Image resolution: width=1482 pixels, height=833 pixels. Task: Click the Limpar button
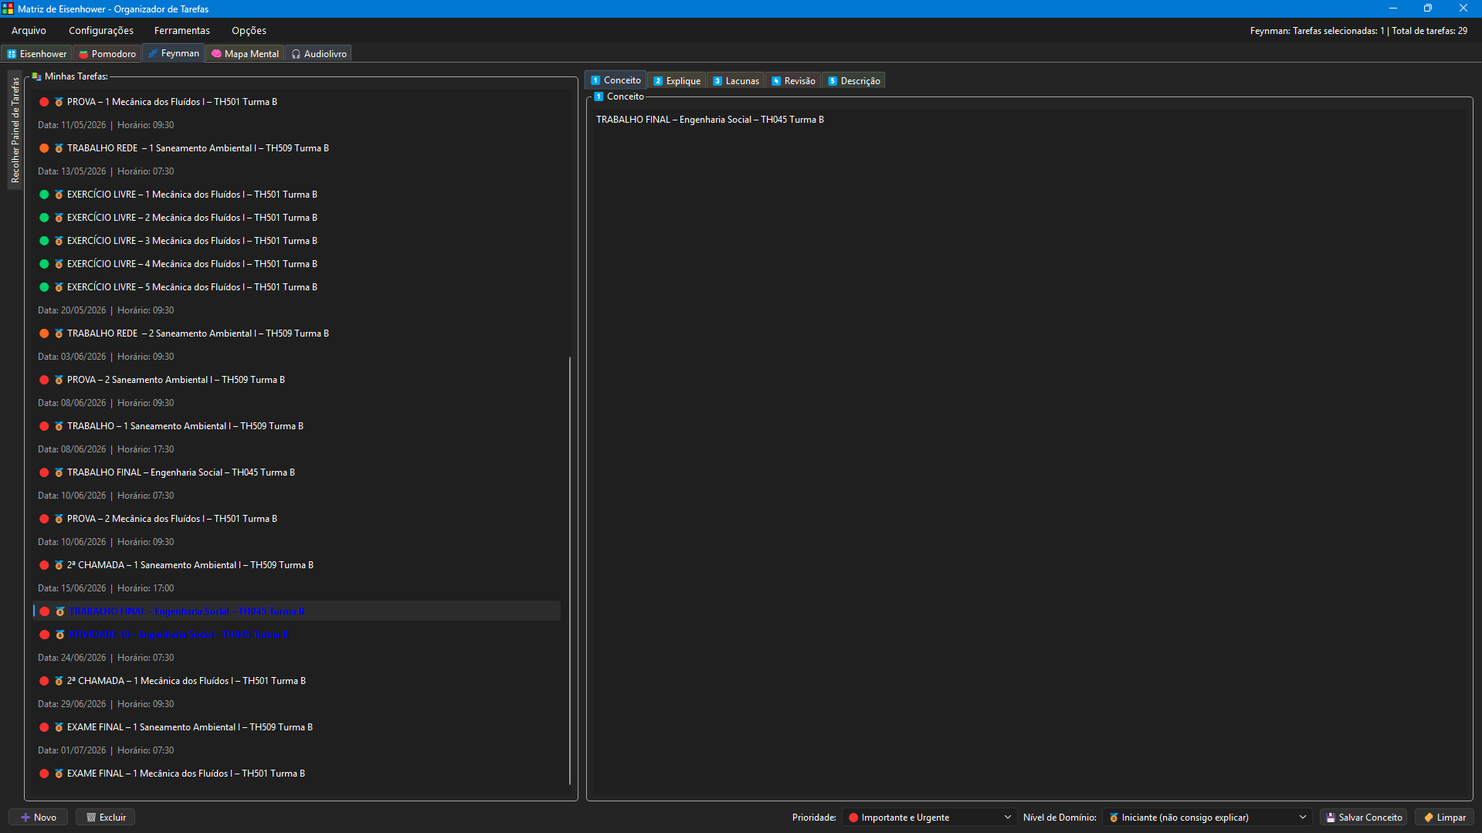pyautogui.click(x=1445, y=818)
